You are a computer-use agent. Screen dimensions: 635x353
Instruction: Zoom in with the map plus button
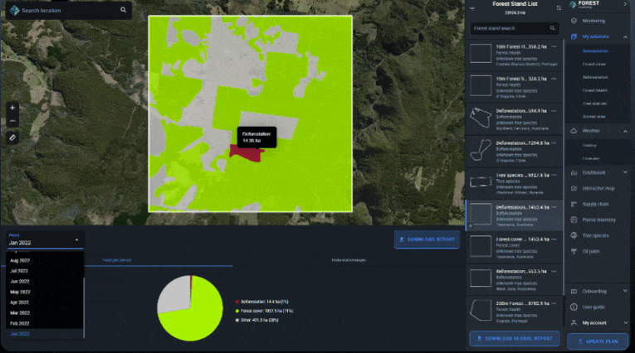tap(12, 108)
